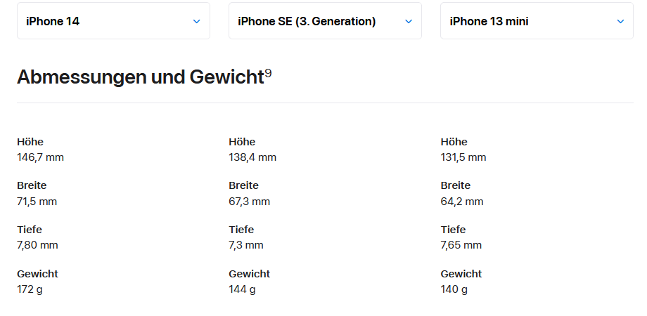Click the chevron arrow beside iPhone 13 mini
647x316 pixels.
[x=620, y=21]
